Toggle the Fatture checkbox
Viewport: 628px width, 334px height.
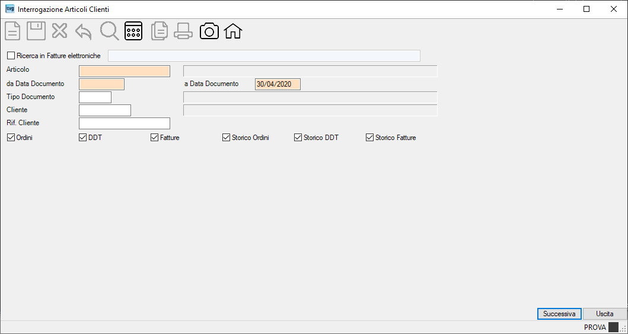(154, 138)
